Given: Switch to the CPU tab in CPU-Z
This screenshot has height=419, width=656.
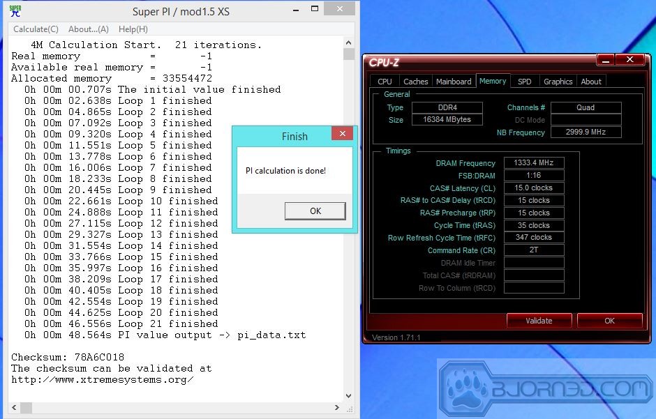Looking at the screenshot, I should pyautogui.click(x=385, y=82).
